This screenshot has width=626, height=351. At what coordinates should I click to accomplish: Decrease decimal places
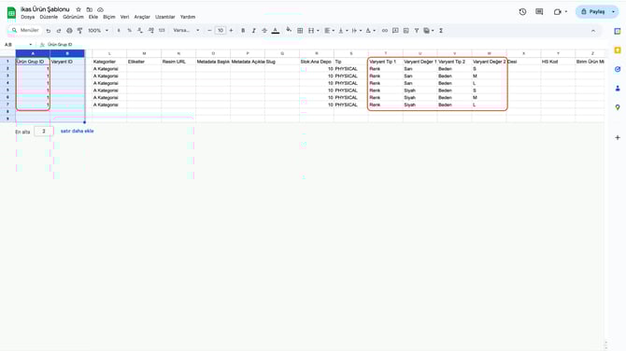tap(140, 31)
